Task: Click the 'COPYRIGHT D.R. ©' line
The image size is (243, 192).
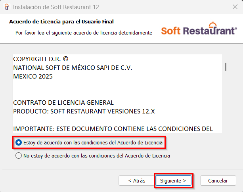Action: coord(41,59)
